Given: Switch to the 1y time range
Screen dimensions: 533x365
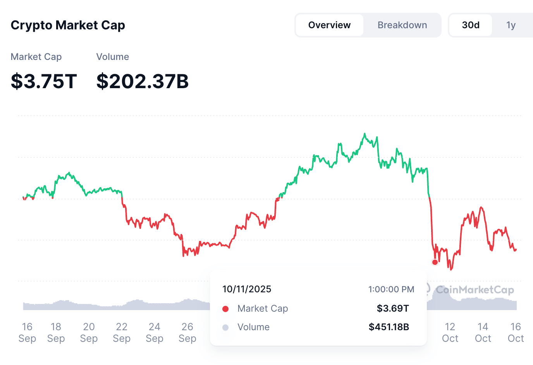Looking at the screenshot, I should (511, 25).
